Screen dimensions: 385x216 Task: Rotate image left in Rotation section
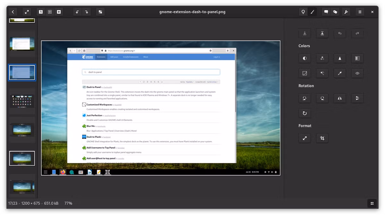[305, 98]
